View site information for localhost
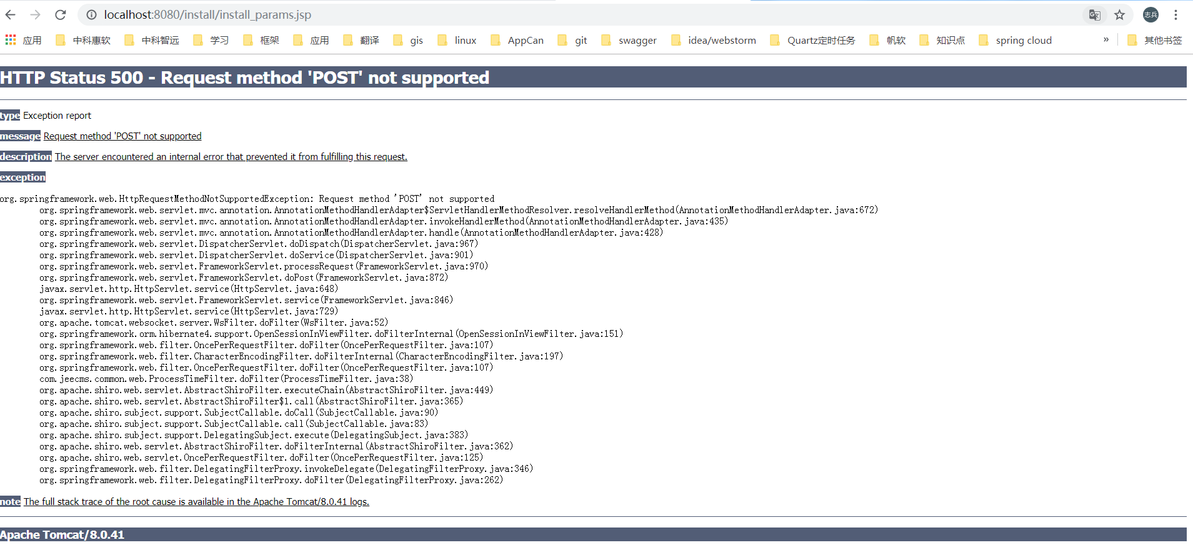1193x545 pixels. (x=91, y=15)
